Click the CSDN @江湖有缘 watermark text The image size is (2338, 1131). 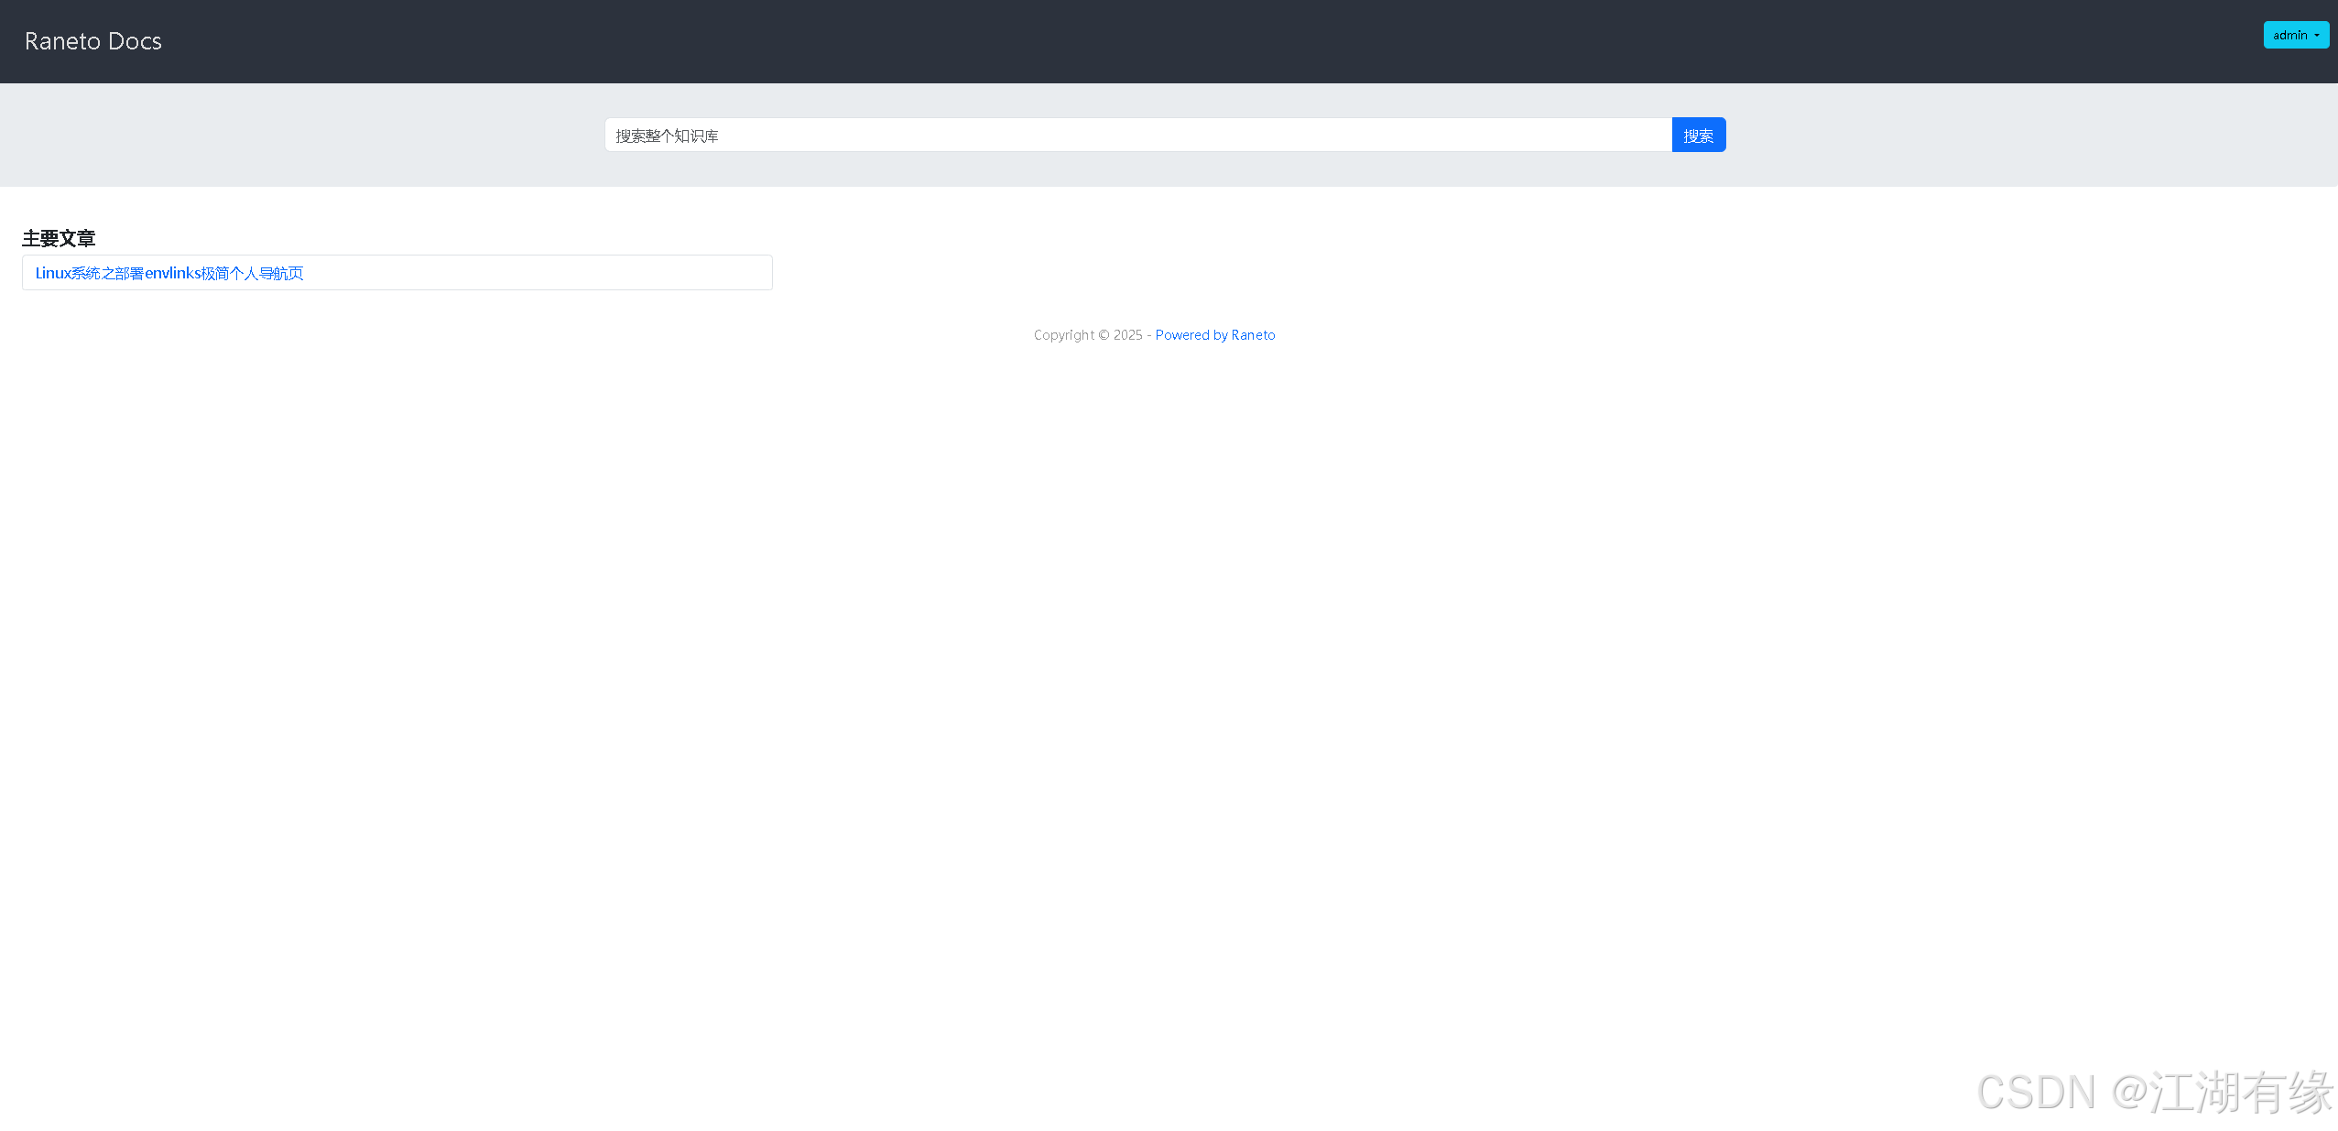click(2154, 1092)
